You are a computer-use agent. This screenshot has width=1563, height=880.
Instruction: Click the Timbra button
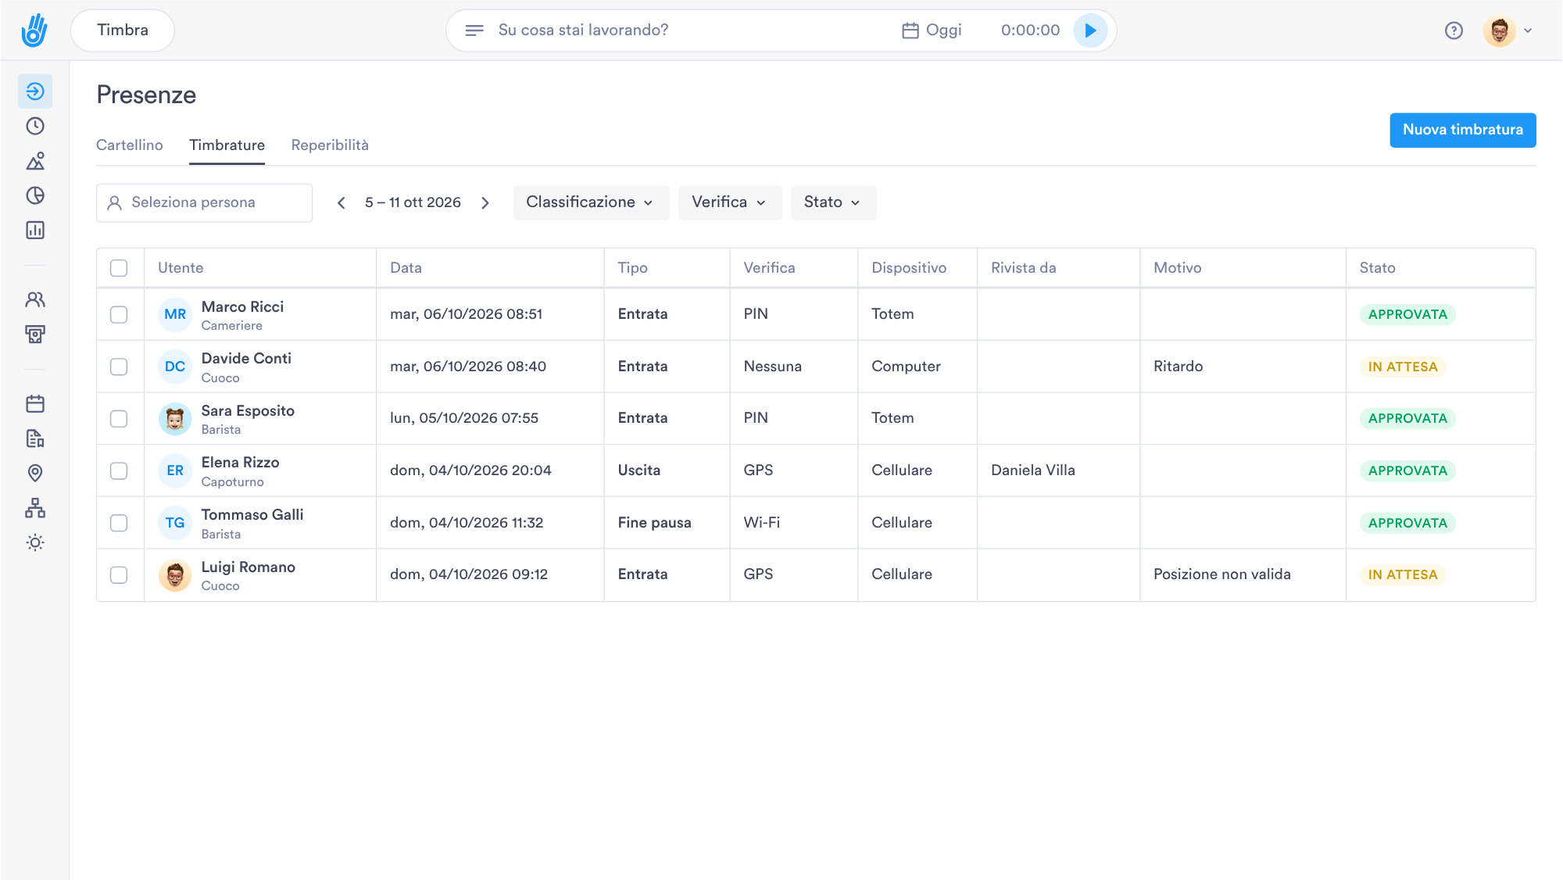123,30
